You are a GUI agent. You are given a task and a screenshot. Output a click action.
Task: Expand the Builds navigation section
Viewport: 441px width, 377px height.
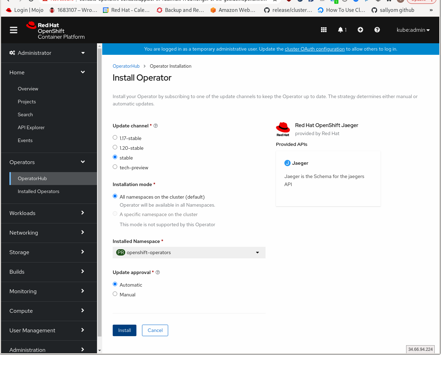pyautogui.click(x=49, y=272)
